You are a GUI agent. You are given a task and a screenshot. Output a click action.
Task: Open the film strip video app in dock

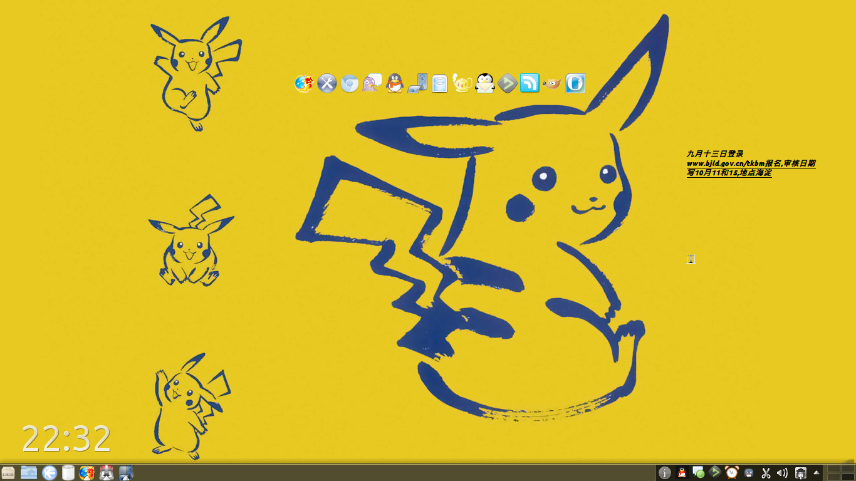(x=417, y=83)
